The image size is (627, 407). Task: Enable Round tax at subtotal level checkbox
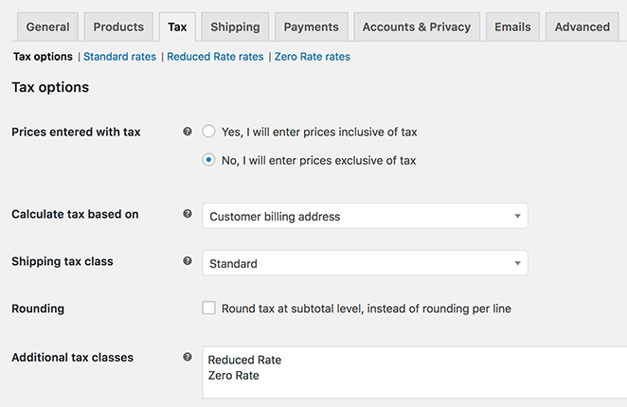pyautogui.click(x=209, y=309)
